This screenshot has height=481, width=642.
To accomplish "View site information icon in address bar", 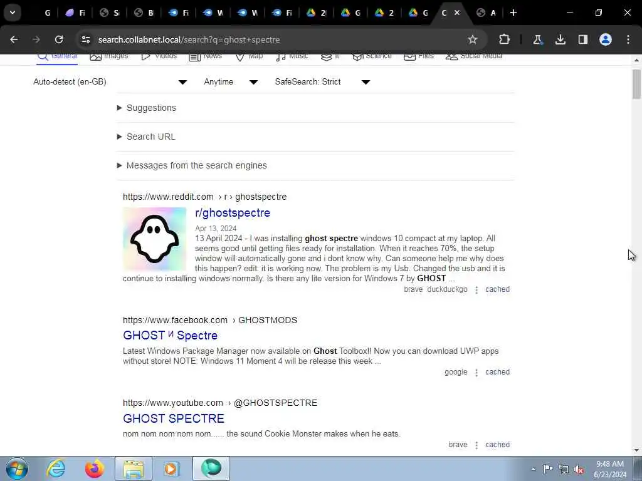I will 85,39.
